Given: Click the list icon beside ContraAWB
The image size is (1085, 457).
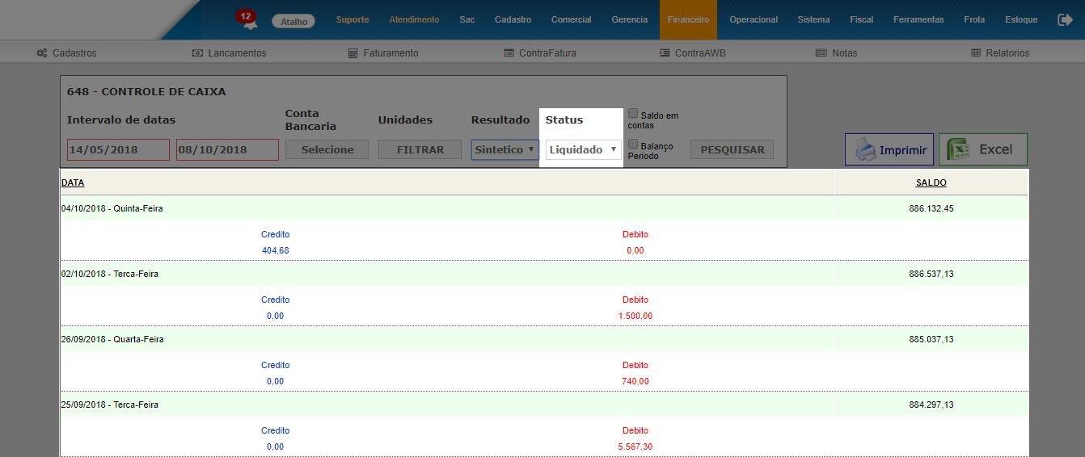Looking at the screenshot, I should coord(665,53).
